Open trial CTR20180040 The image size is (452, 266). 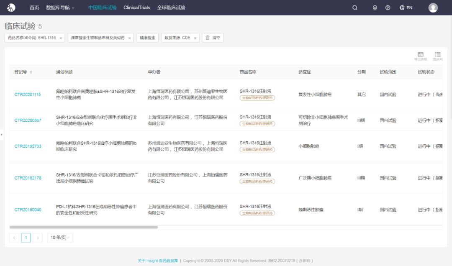coord(28,210)
